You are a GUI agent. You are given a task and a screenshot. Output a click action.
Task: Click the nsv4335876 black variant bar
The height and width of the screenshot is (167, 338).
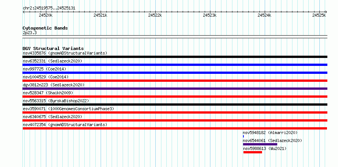click(x=175, y=57)
